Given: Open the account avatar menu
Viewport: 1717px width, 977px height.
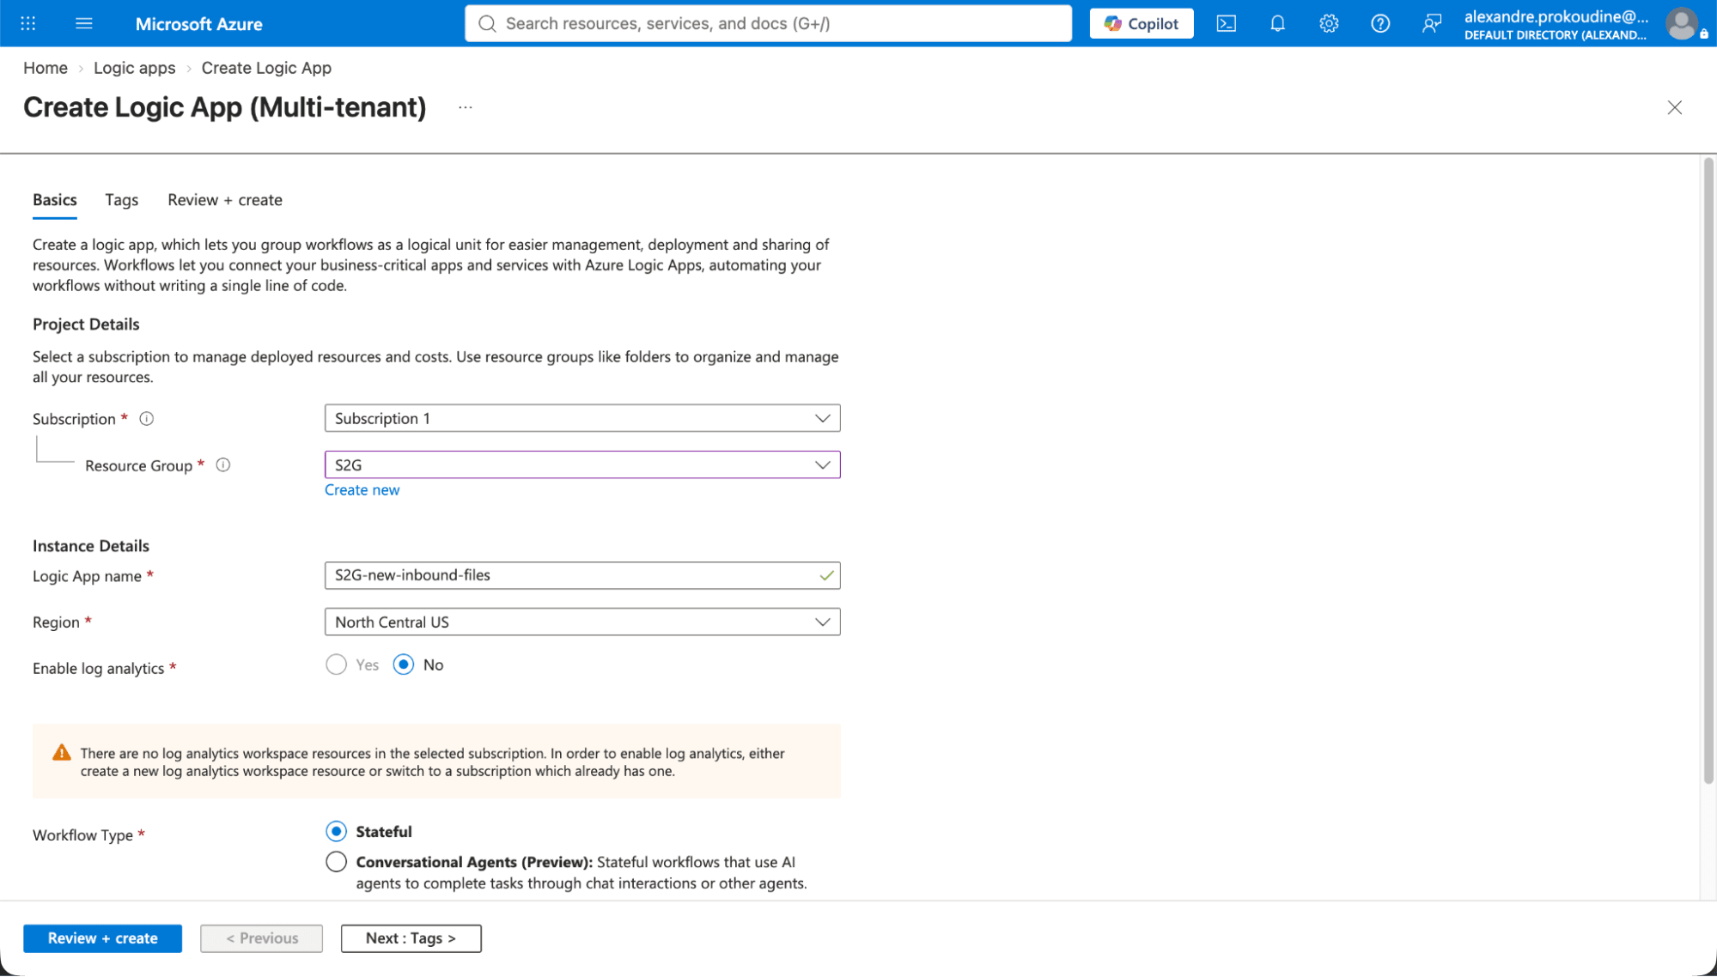Looking at the screenshot, I should tap(1681, 23).
